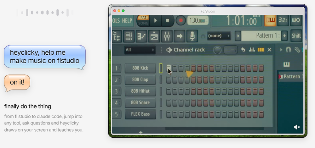
Task: Toggle the orange typing keyboard piano button
Action: pyautogui.click(x=270, y=20)
